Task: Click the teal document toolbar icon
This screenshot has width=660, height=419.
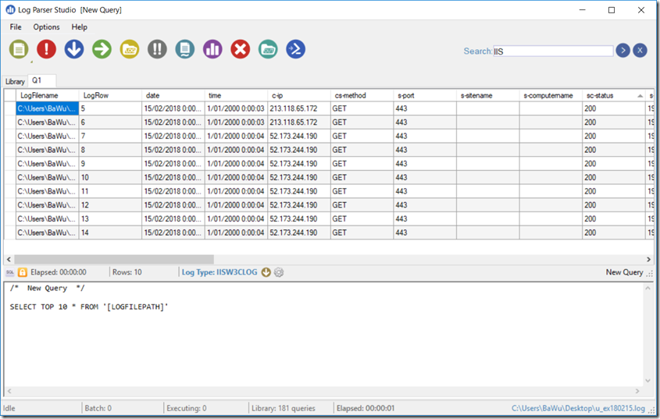Action: click(185, 49)
